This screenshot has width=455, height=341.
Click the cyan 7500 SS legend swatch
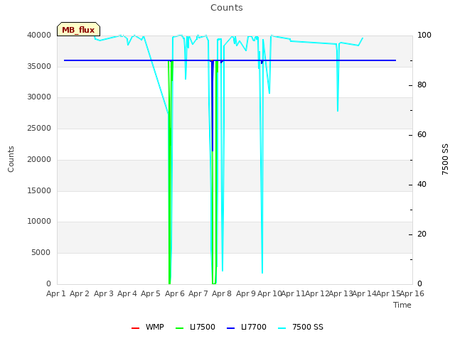(x=282, y=328)
